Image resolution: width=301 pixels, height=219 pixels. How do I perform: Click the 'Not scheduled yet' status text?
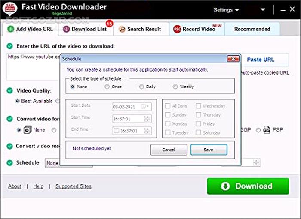pos(92,148)
